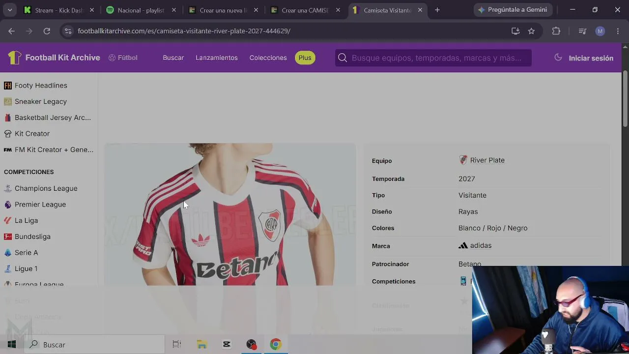
Task: Open a new browser tab
Action: [x=437, y=10]
